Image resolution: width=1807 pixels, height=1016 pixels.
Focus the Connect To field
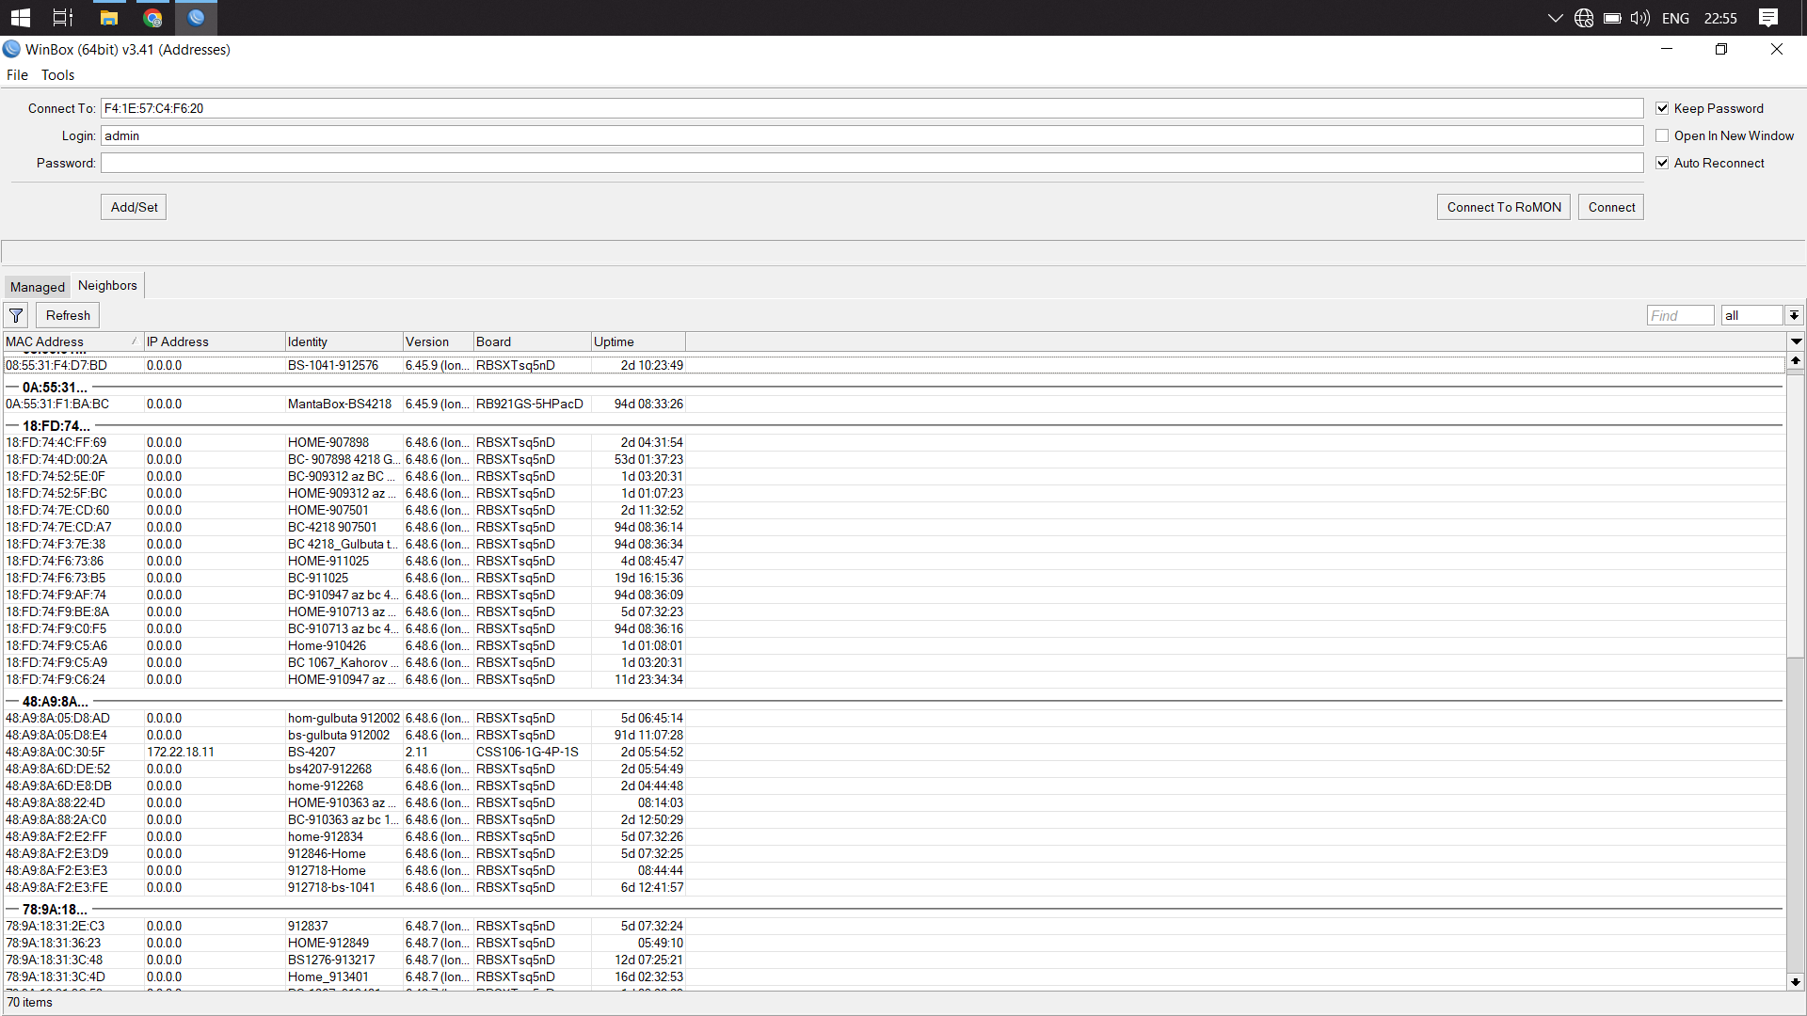[x=872, y=108]
